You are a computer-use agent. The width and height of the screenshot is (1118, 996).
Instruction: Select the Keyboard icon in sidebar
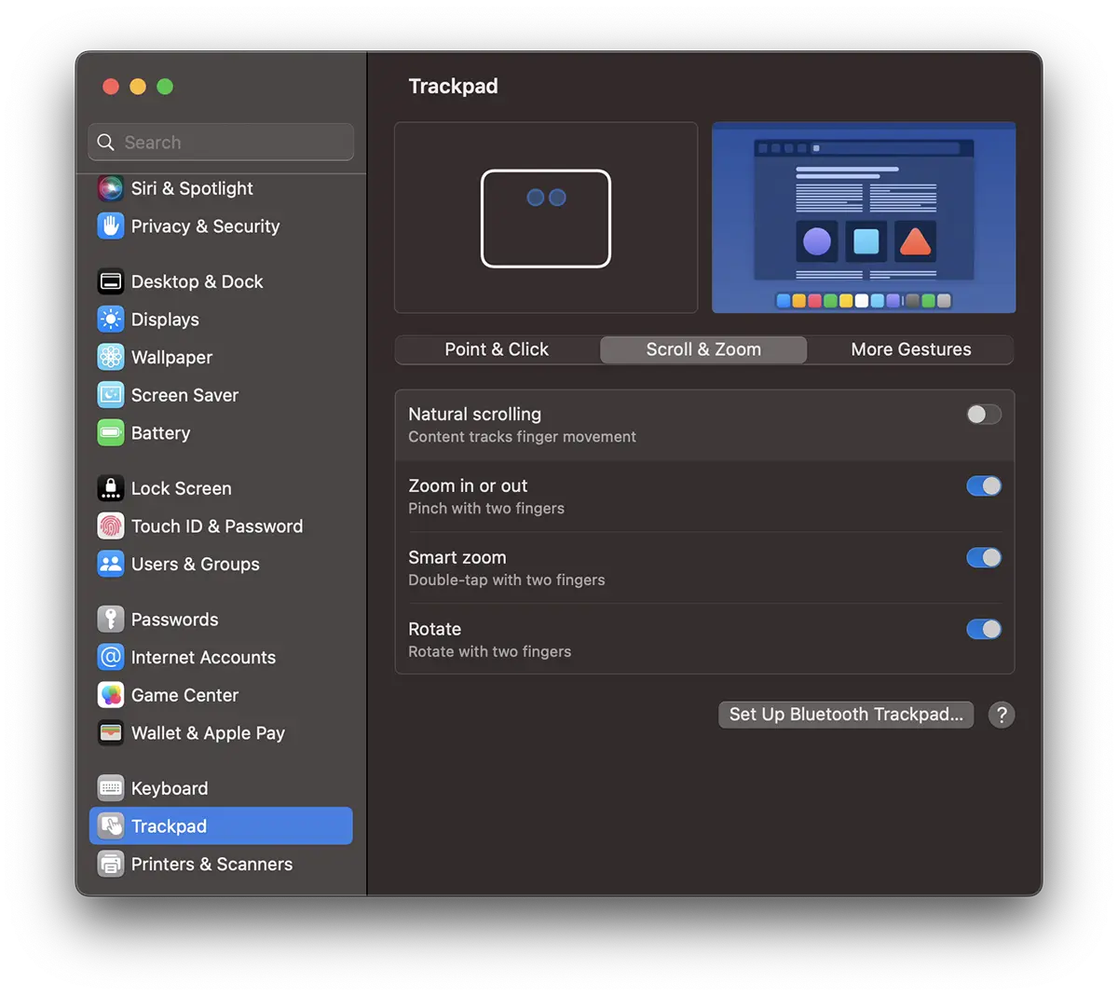click(x=111, y=788)
